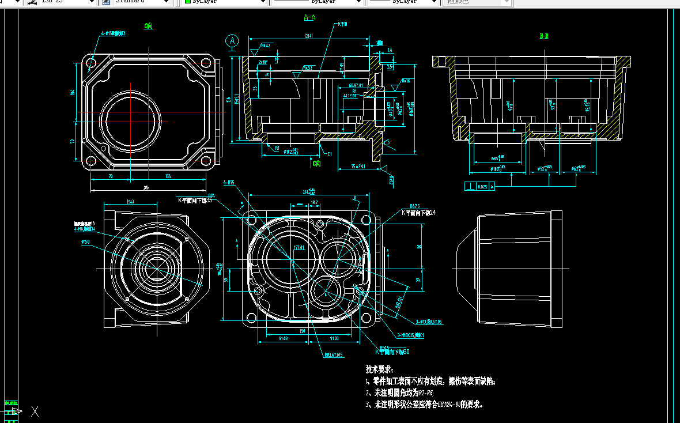Click the leftmost toolbar icon at top

pyautogui.click(x=6, y=3)
